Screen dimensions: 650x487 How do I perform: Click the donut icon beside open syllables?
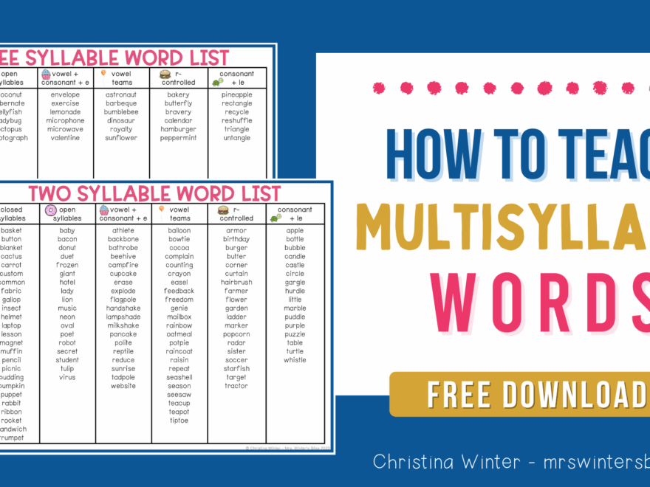pyautogui.click(x=50, y=211)
